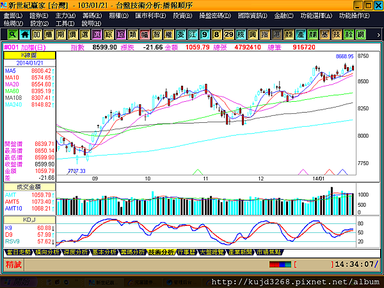This screenshot has height=288, width=384.
Task: Switch to the 籌碼分析 tab
Action: click(x=133, y=252)
